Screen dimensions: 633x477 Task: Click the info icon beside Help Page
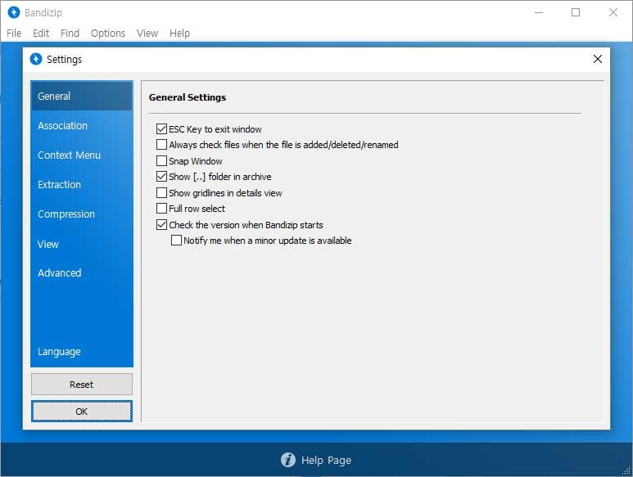pos(288,460)
